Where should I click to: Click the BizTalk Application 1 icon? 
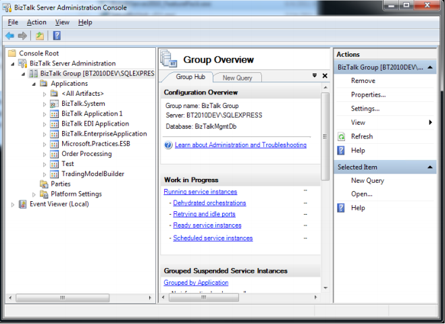(x=54, y=114)
